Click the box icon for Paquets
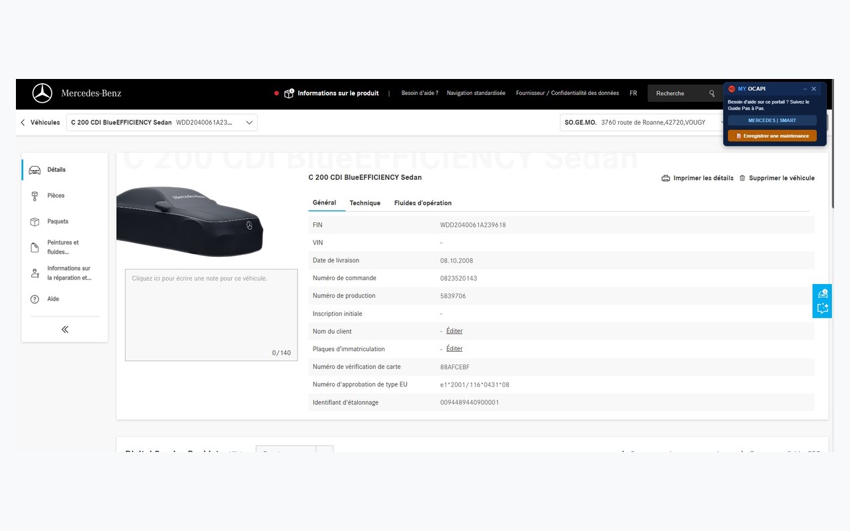The image size is (850, 531). 35,222
